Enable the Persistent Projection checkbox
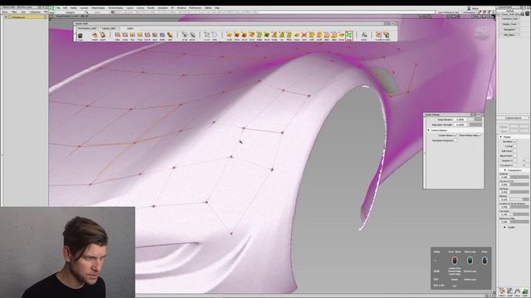 point(455,140)
